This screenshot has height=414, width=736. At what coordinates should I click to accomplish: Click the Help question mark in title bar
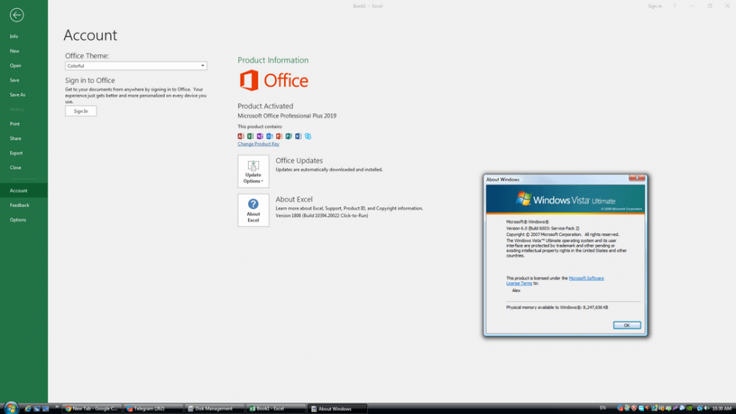coord(674,6)
